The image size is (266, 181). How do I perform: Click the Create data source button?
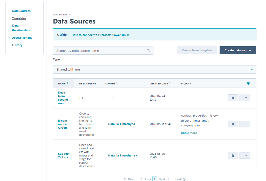(x=238, y=50)
